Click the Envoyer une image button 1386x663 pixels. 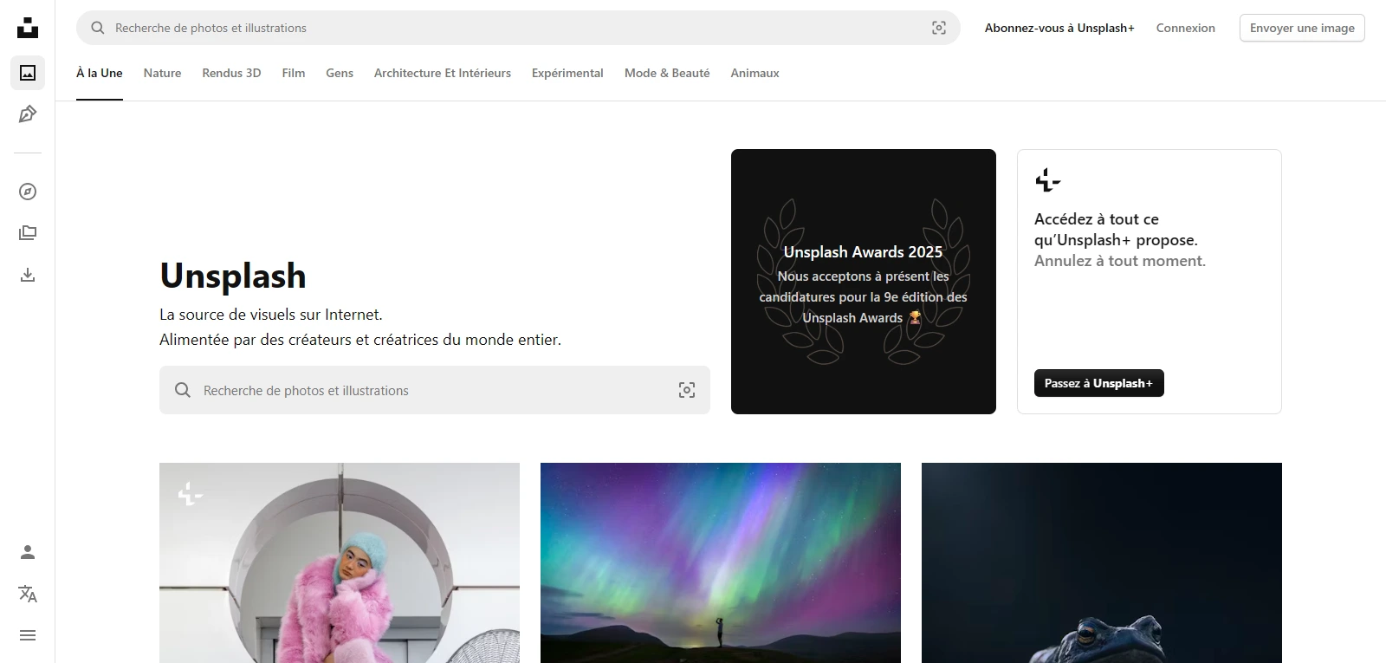(x=1302, y=28)
